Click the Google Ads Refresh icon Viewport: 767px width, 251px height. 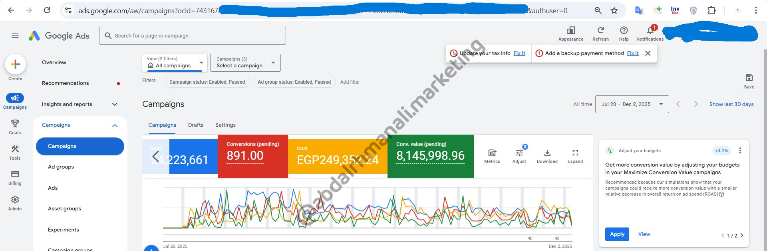click(600, 33)
